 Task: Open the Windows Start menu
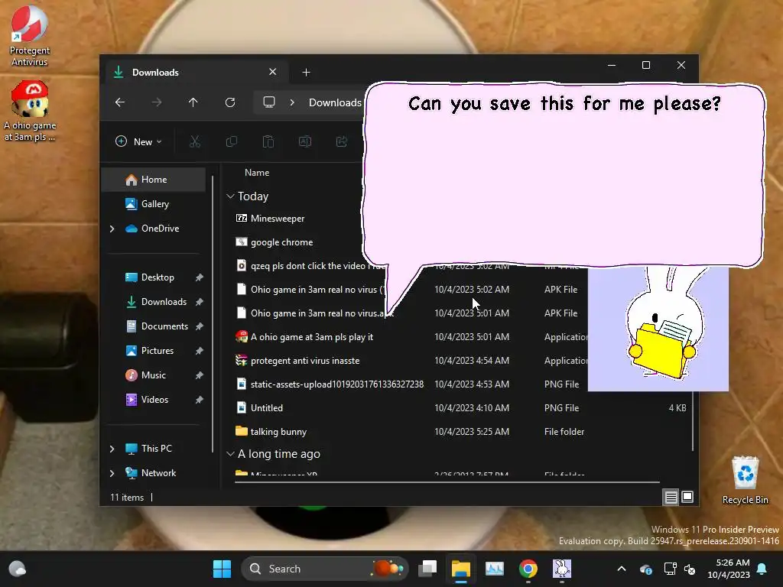tap(222, 569)
